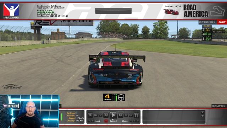Click the red record button
This screenshot has width=227, height=128.
coord(106,121)
